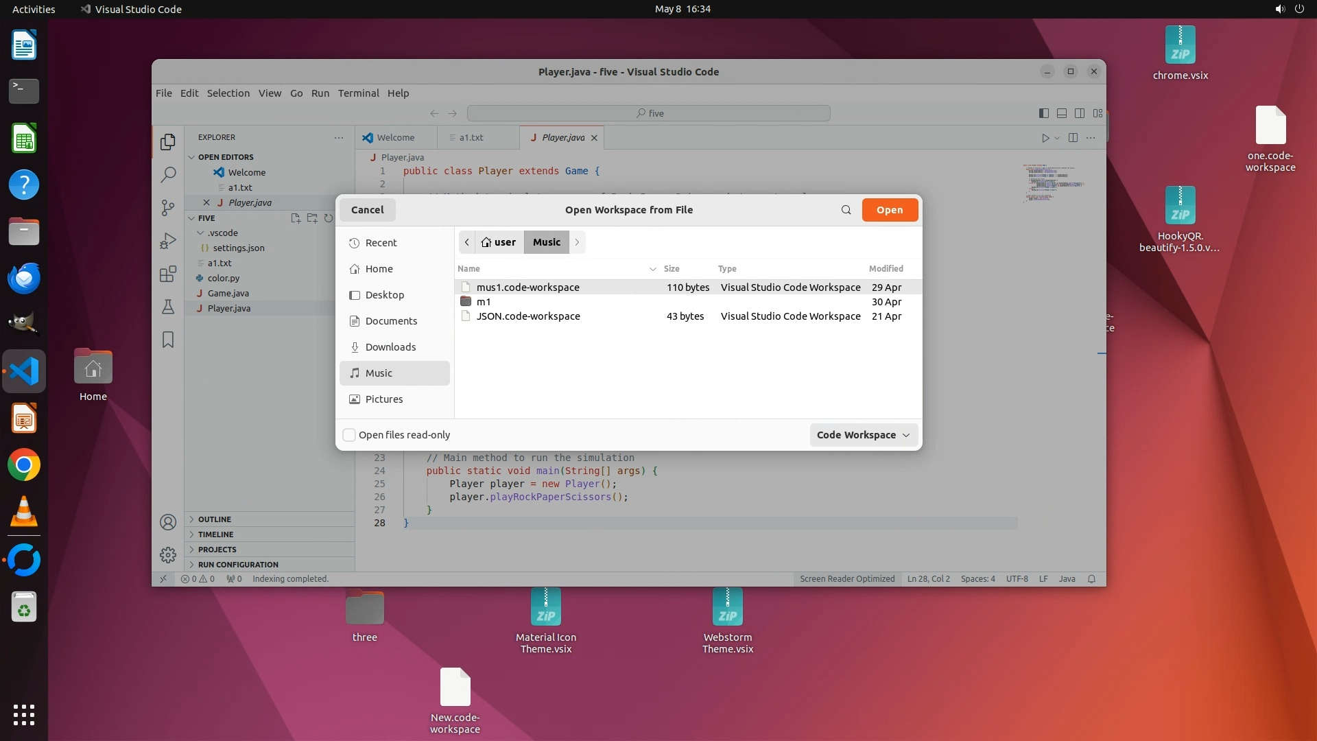Select mus1.code-workspace file in list
The height and width of the screenshot is (741, 1317).
[527, 287]
